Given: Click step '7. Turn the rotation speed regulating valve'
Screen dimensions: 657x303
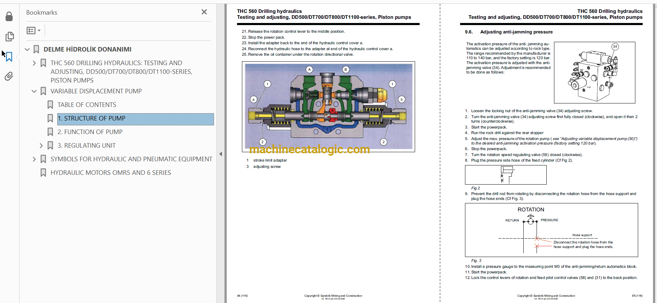Looking at the screenshot, I should [524, 155].
